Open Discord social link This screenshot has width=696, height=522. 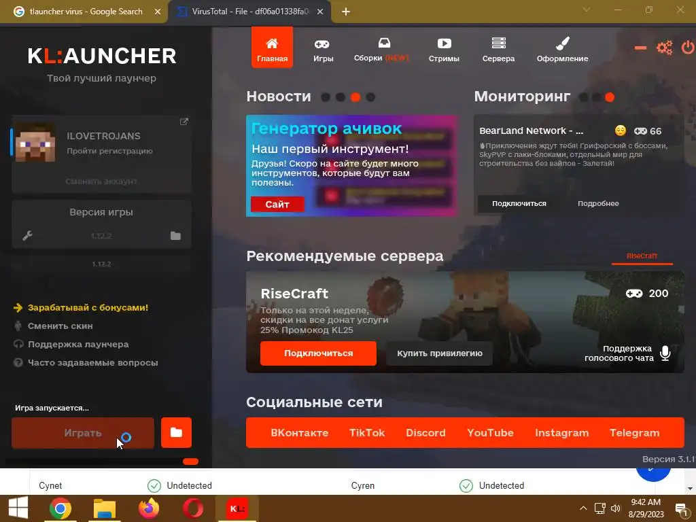point(425,433)
